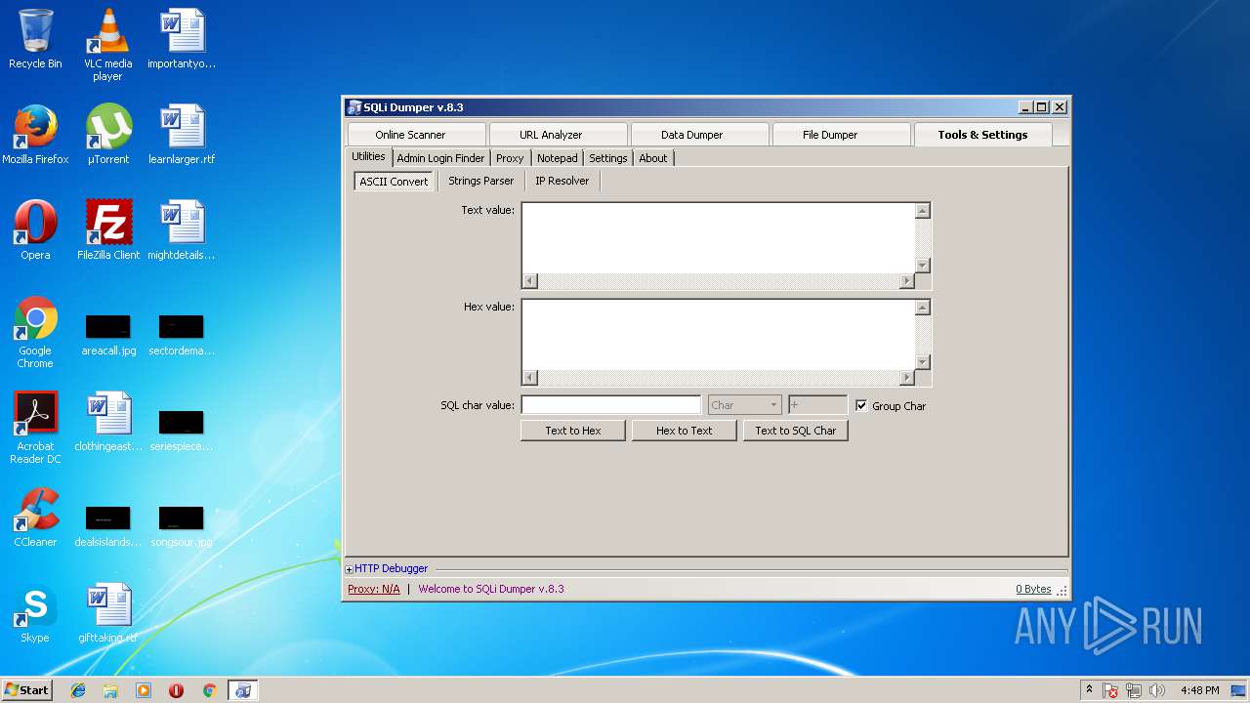Screen dimensions: 1250x703
Task: Launch FileZilla Client shortcut
Action: [108, 230]
